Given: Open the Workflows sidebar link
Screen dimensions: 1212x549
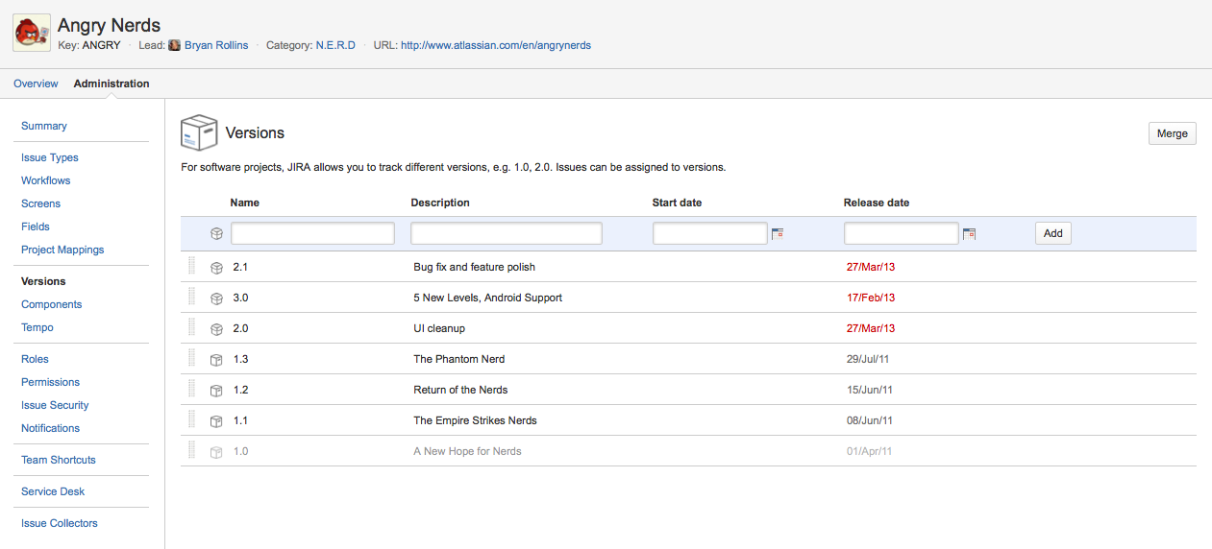Looking at the screenshot, I should (46, 180).
